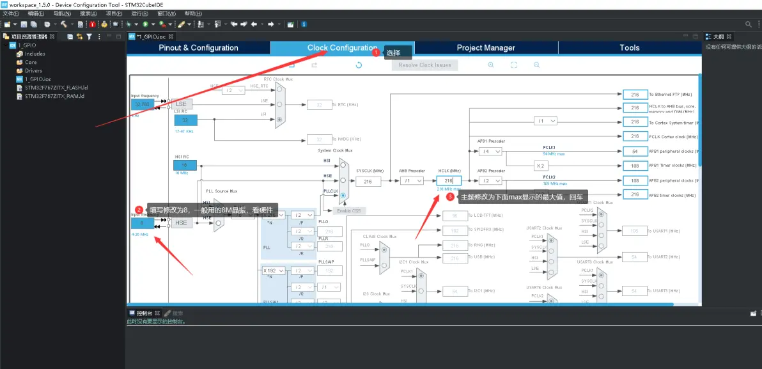Switch to Clock Configuration tab
The width and height of the screenshot is (762, 369).
pos(342,48)
